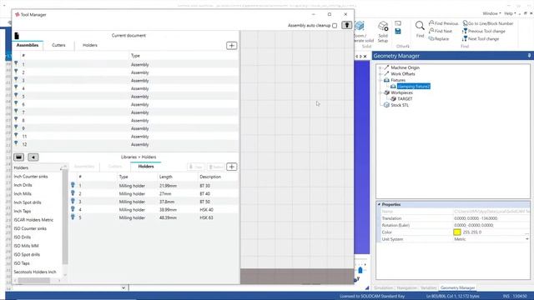This screenshot has height=300, width=534.
Task: Select assembly row number 11
Action: click(x=125, y=137)
